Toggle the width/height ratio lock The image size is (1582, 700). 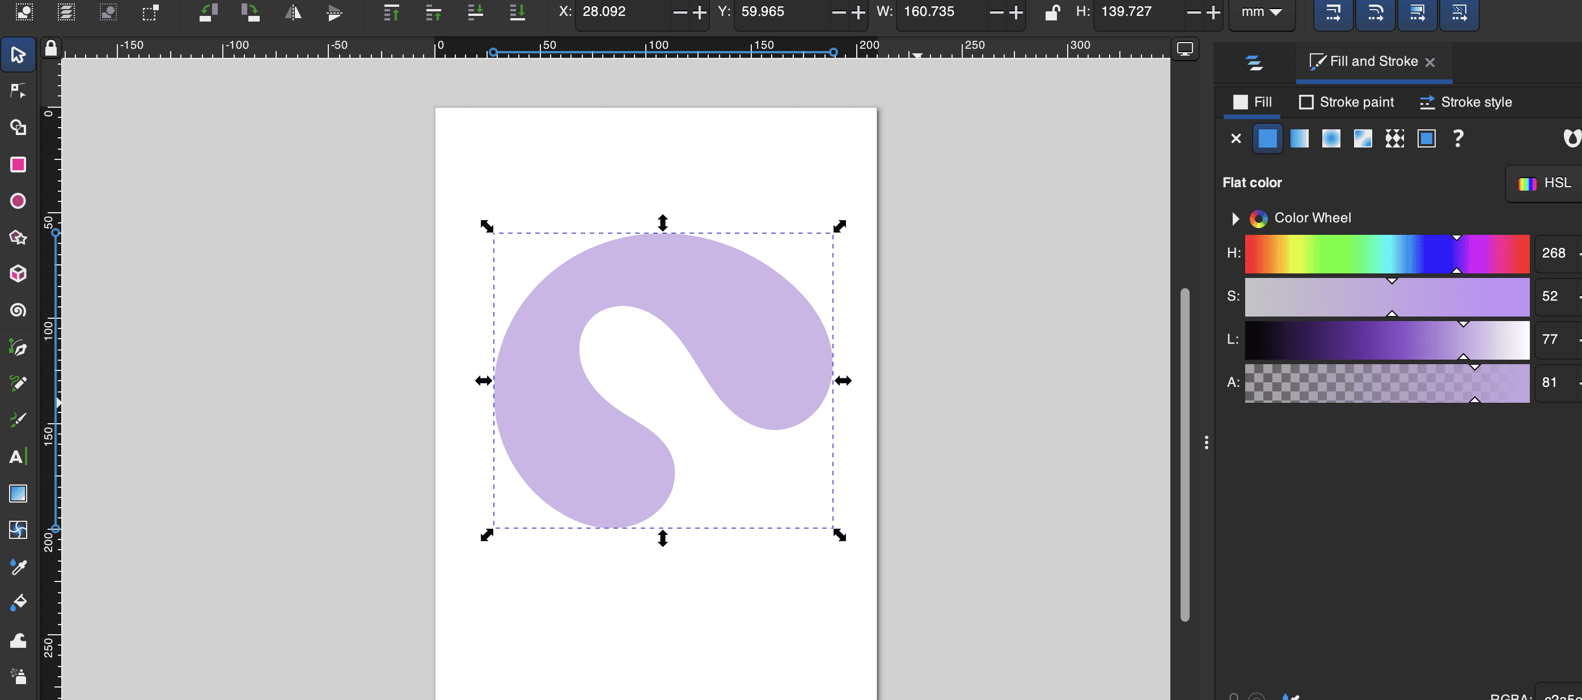(x=1052, y=12)
